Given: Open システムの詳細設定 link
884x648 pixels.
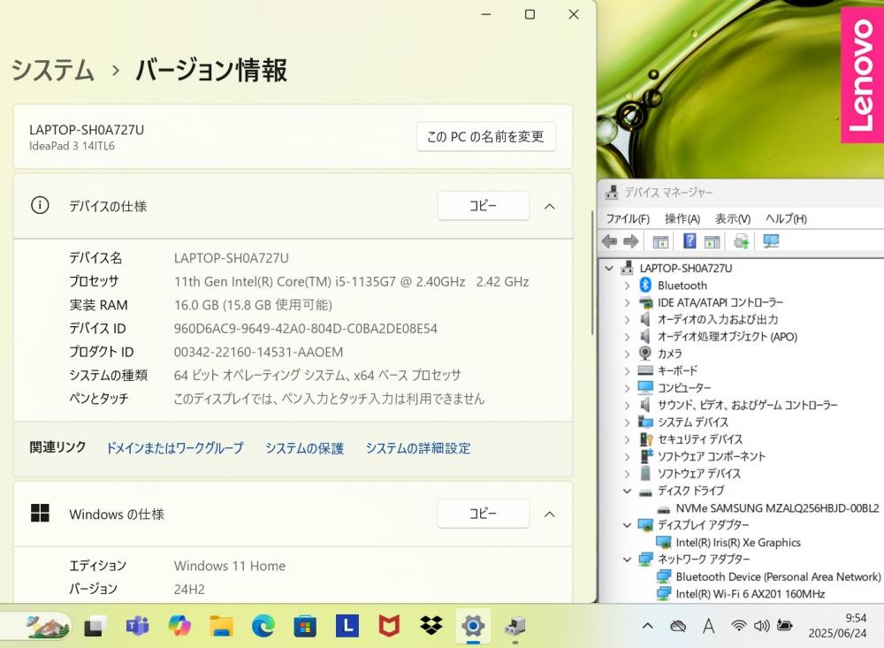Looking at the screenshot, I should coord(418,448).
